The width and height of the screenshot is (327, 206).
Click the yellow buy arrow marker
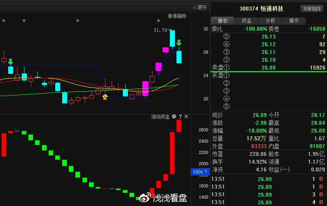coord(105,97)
